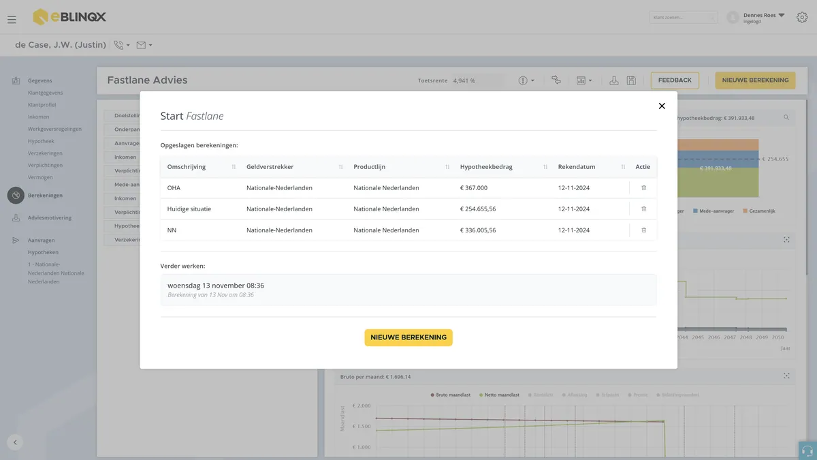Viewport: 817px width, 460px height.
Task: Open Werkgeversregelingen in the sidebar
Action: 55,129
